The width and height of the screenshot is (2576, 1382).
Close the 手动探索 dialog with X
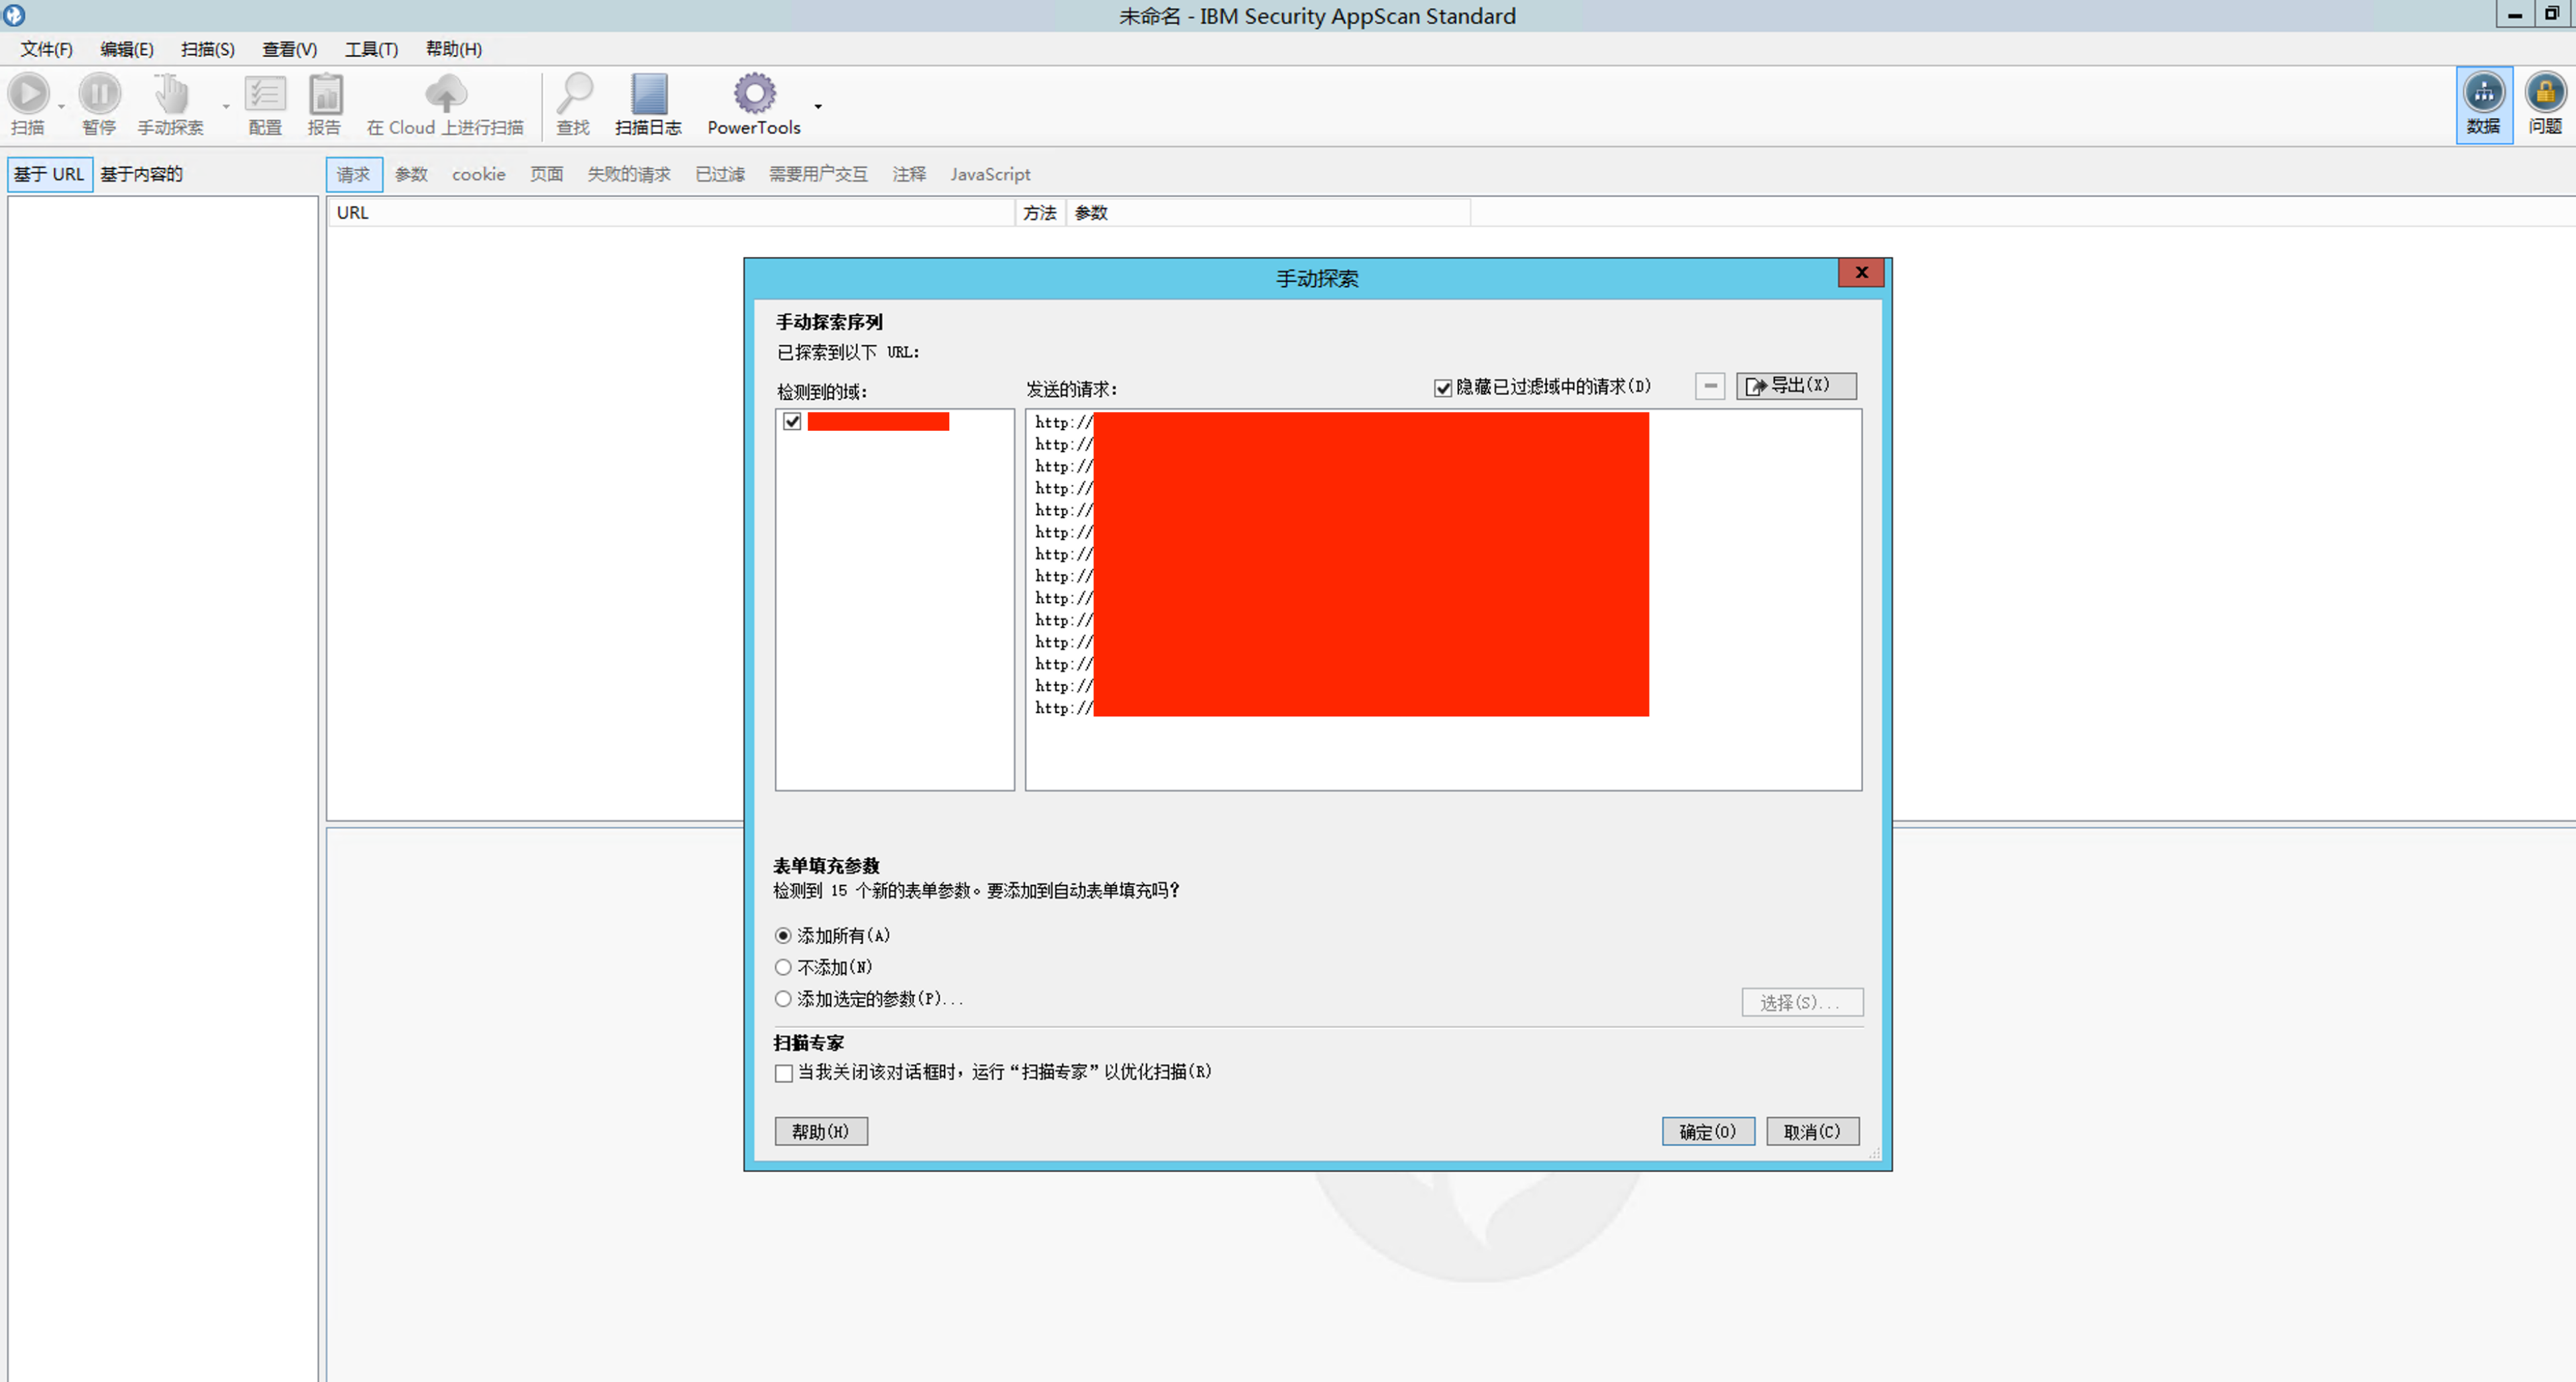coord(1861,272)
